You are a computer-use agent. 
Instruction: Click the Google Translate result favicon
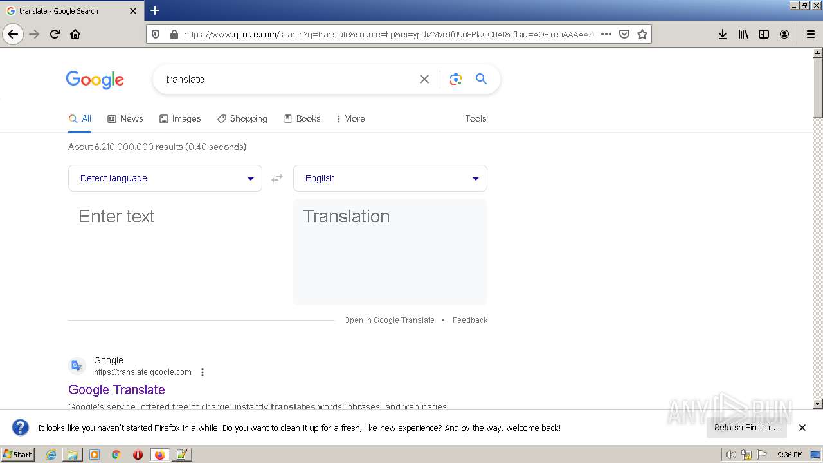[x=77, y=366]
